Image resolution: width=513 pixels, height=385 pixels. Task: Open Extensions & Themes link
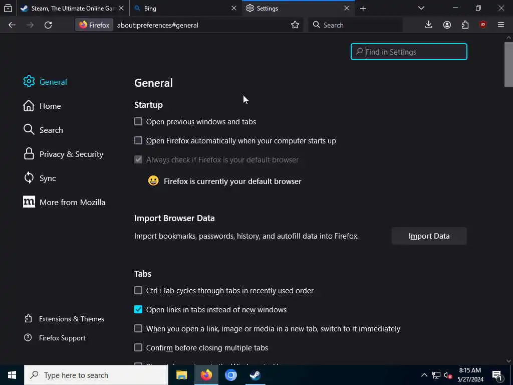click(65, 319)
